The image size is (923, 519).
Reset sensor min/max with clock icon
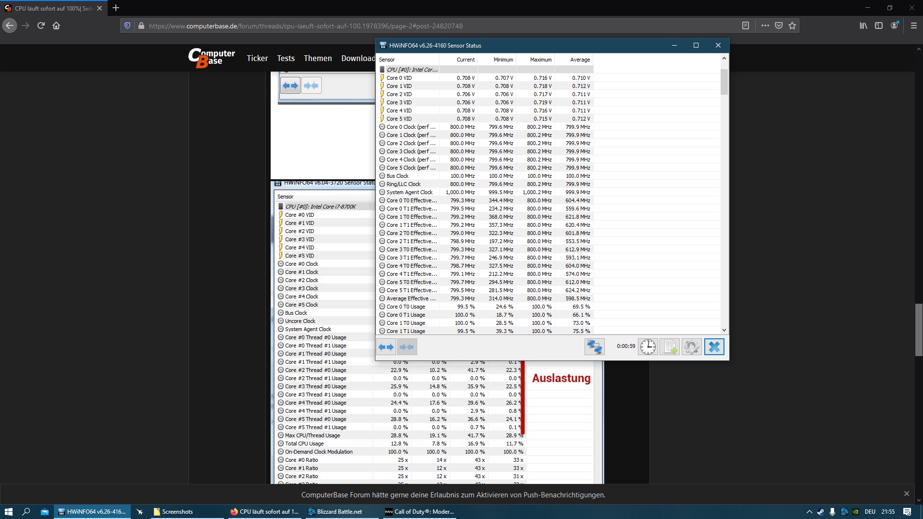point(648,347)
